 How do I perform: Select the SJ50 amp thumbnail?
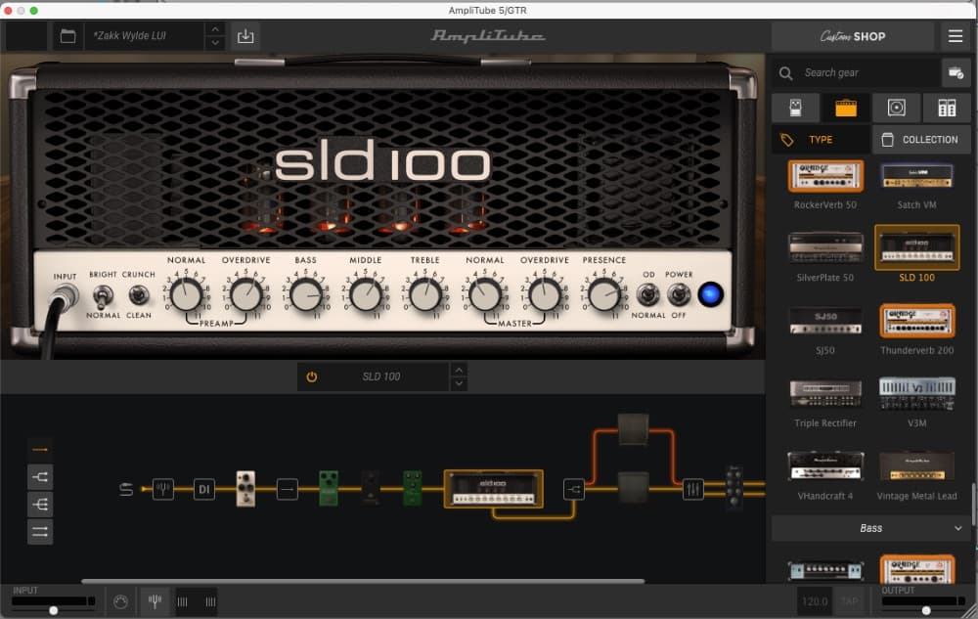[825, 321]
